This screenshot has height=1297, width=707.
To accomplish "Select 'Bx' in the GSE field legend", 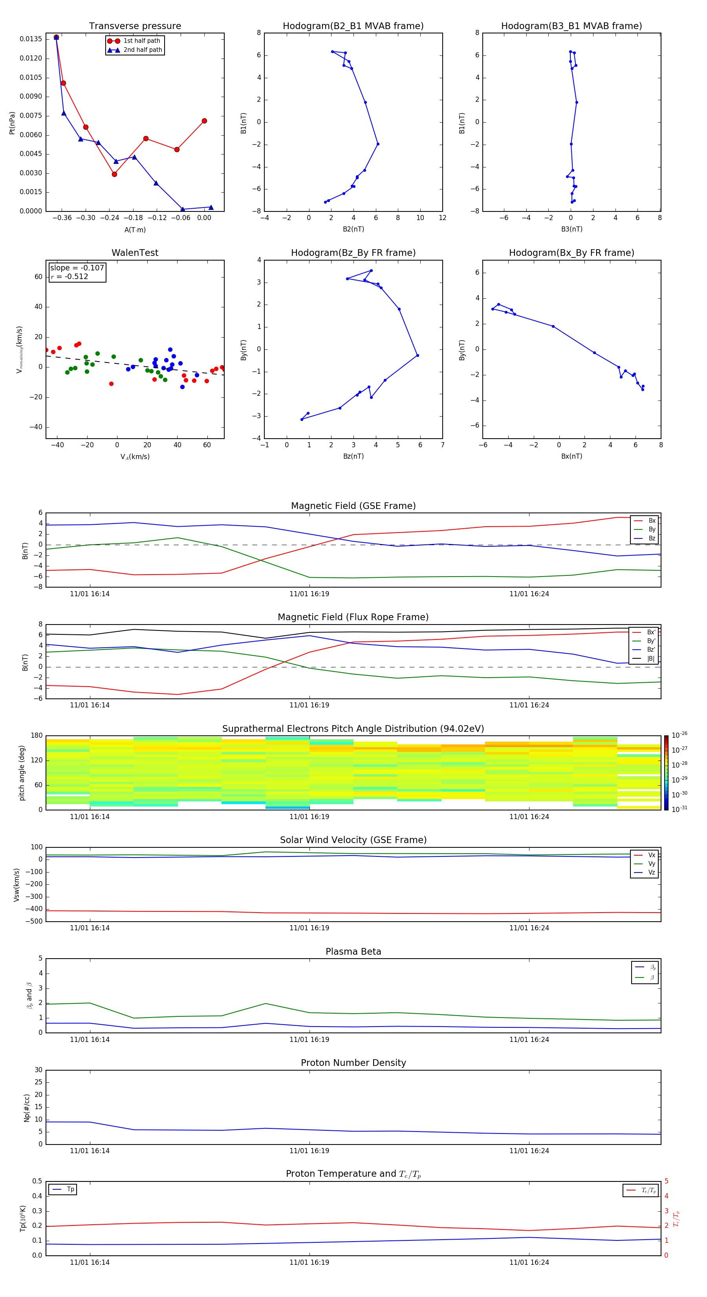I will click(645, 521).
